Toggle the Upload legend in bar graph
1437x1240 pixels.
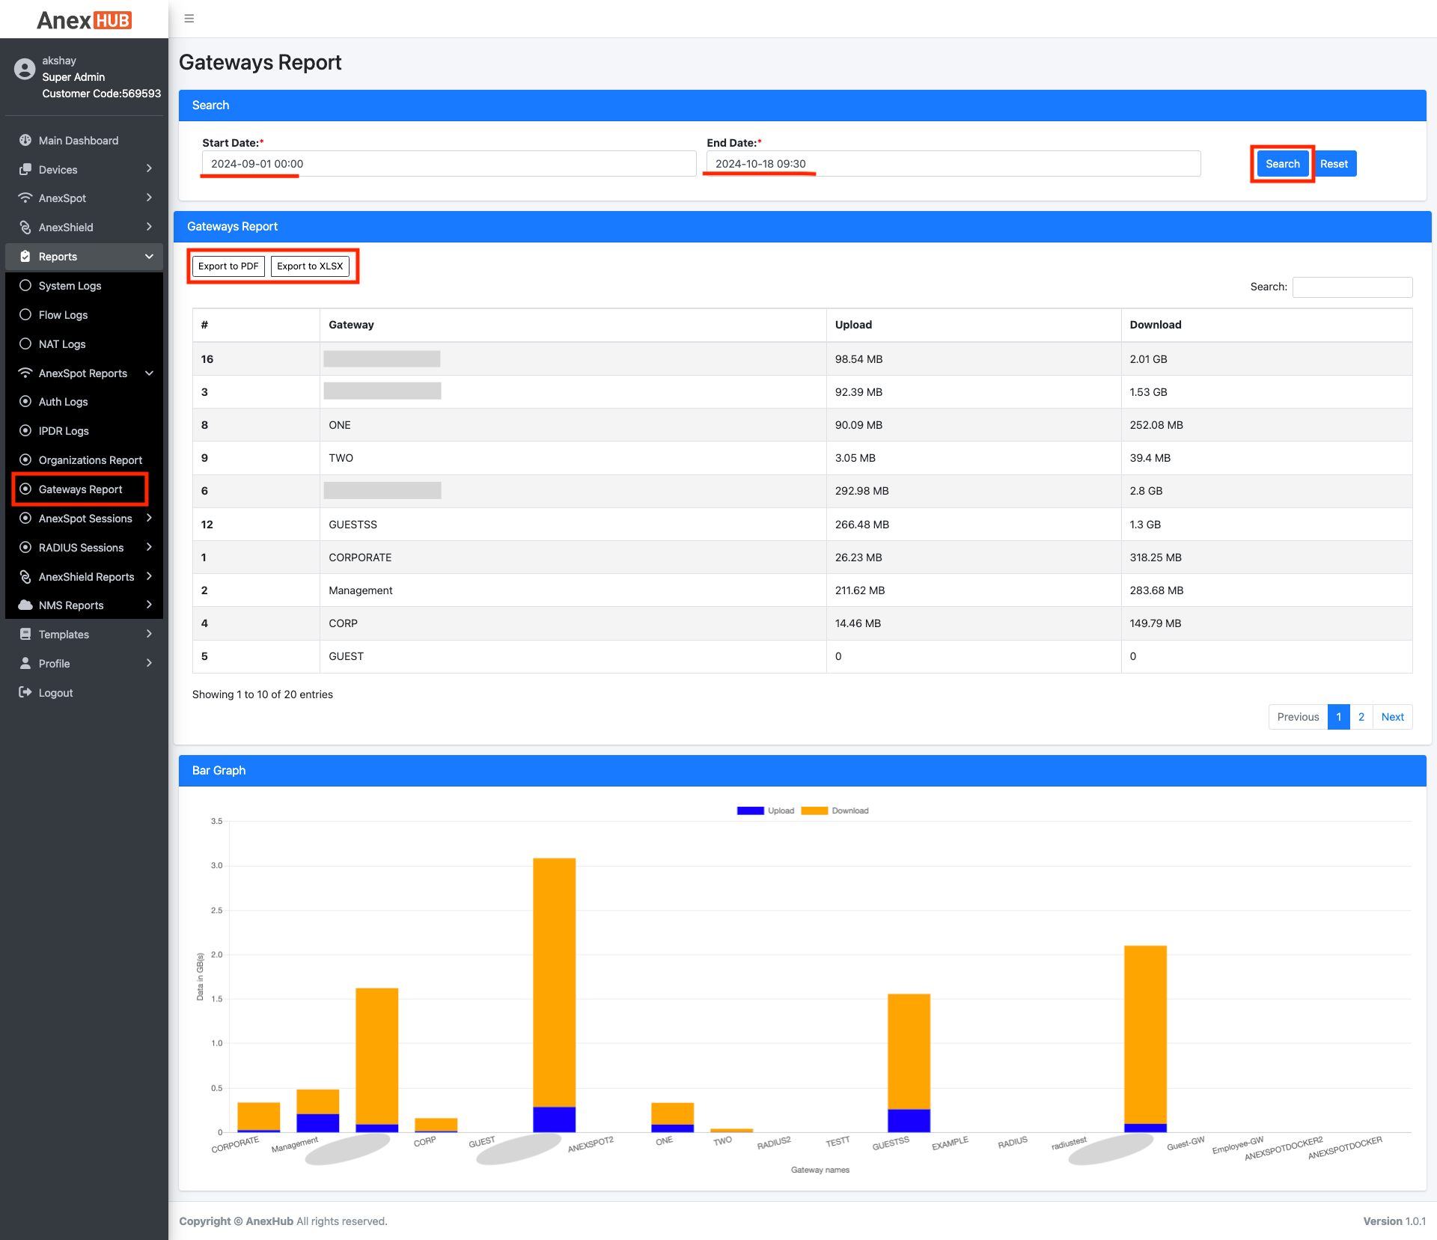tap(751, 811)
